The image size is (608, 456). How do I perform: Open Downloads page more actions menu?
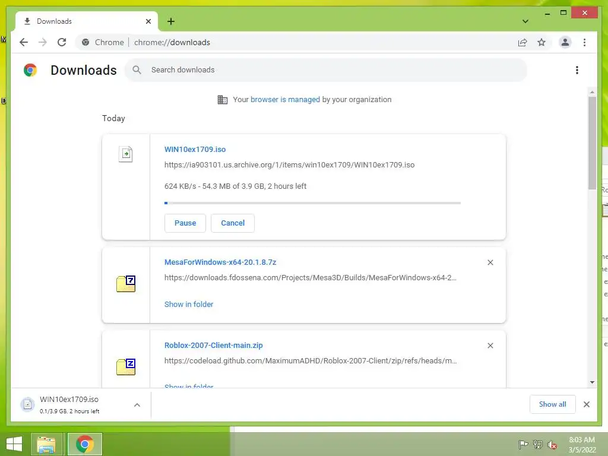tap(577, 70)
